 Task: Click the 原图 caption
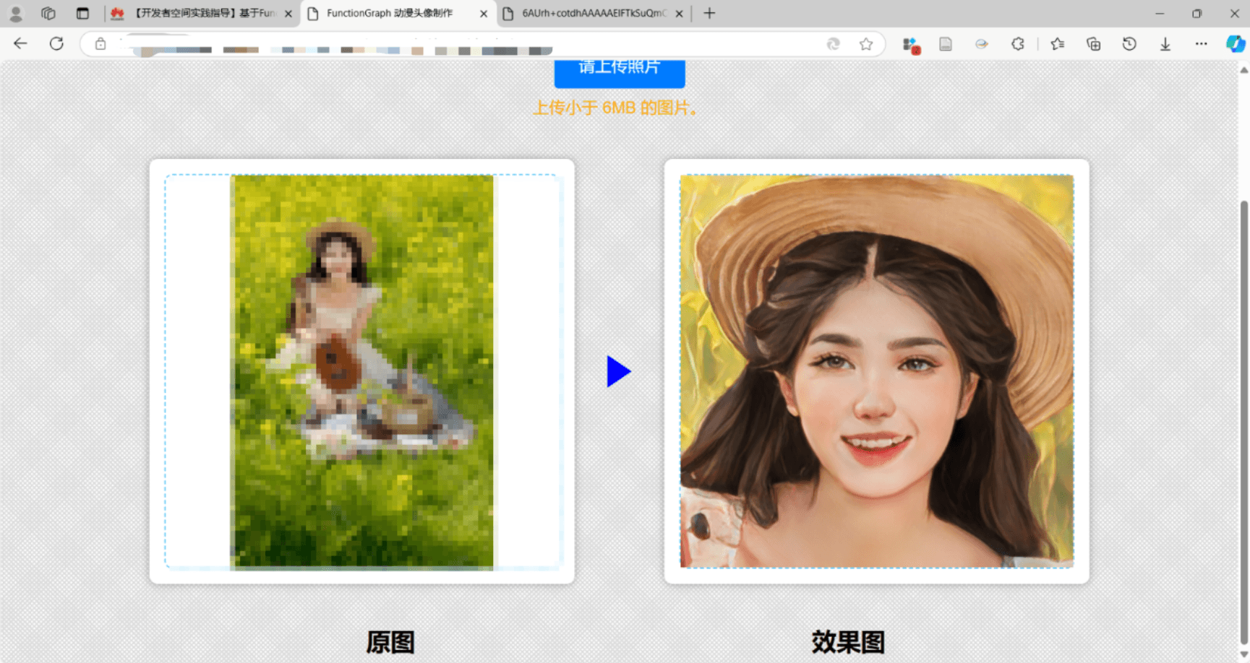pyautogui.click(x=390, y=641)
